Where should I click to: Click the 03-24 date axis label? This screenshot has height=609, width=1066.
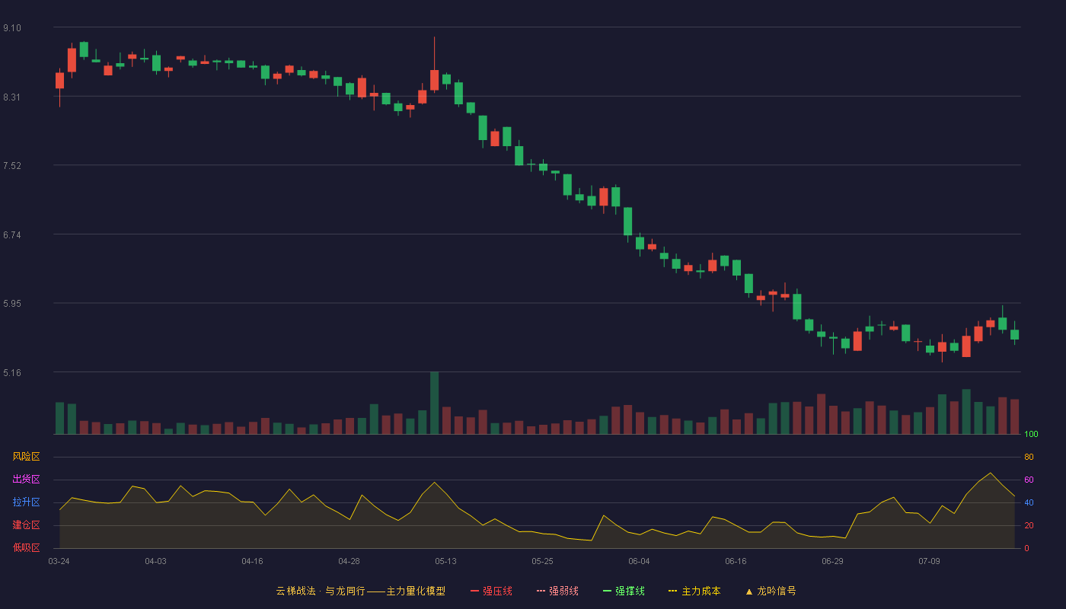click(59, 561)
